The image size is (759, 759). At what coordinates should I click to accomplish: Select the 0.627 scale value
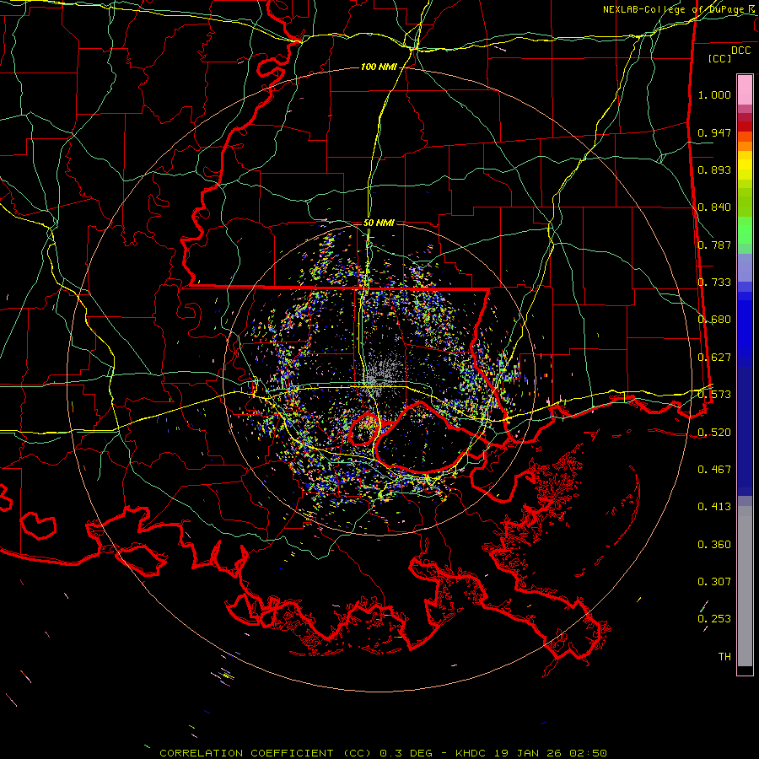pyautogui.click(x=714, y=358)
